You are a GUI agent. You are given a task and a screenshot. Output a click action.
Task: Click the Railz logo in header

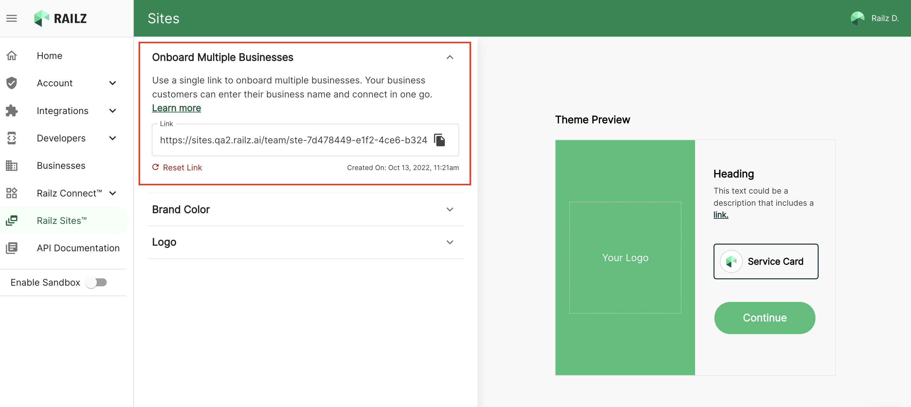click(61, 18)
